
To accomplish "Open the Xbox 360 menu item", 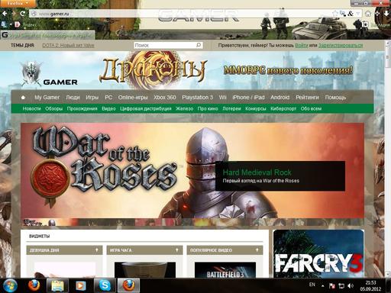I will [164, 98].
